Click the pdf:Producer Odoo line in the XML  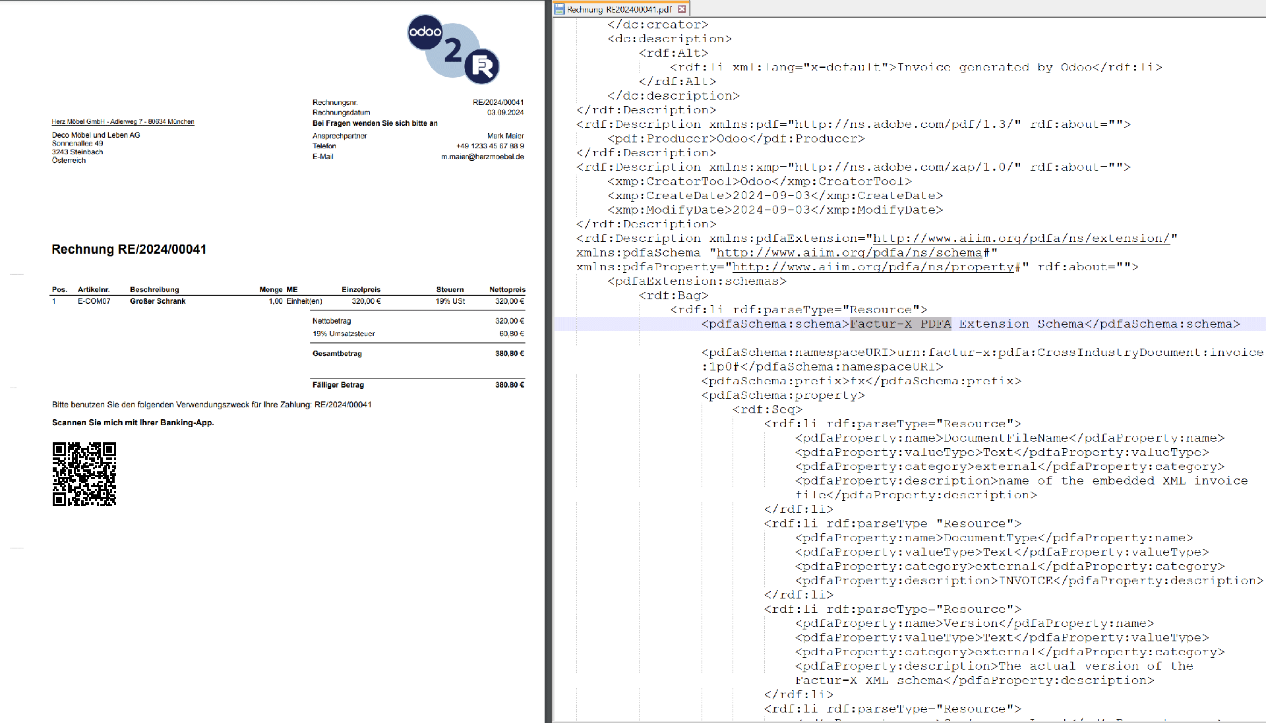coord(735,139)
